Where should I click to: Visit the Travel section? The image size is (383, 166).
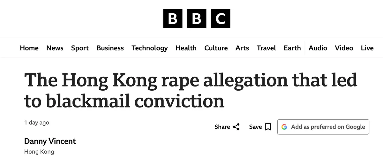pyautogui.click(x=266, y=48)
